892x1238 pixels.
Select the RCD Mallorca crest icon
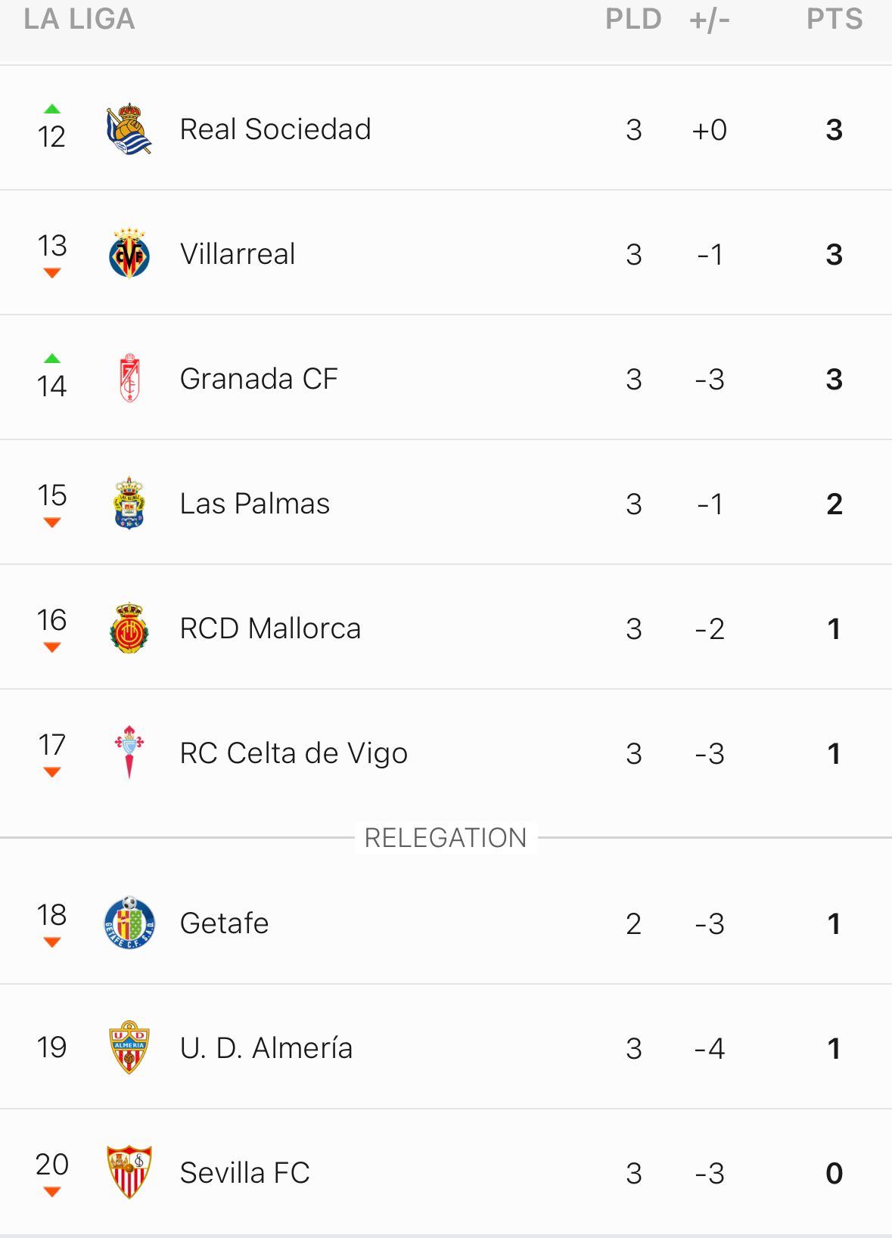pyautogui.click(x=129, y=628)
